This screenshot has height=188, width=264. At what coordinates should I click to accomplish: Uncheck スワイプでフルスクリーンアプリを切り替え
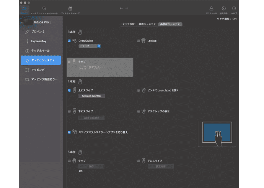point(69,132)
